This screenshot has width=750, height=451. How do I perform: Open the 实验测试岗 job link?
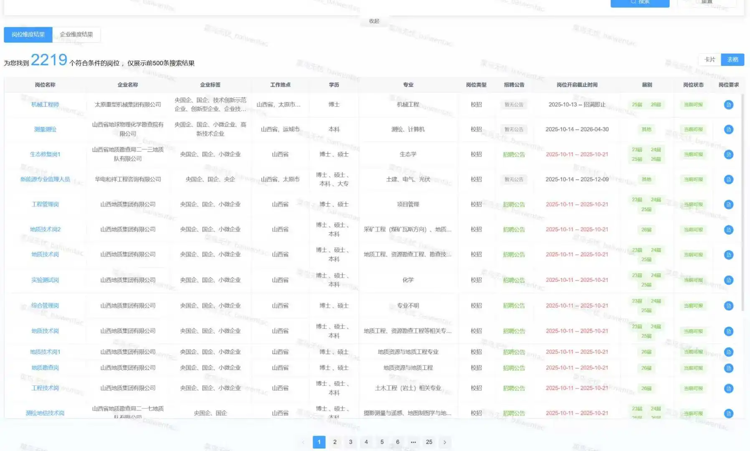(45, 280)
